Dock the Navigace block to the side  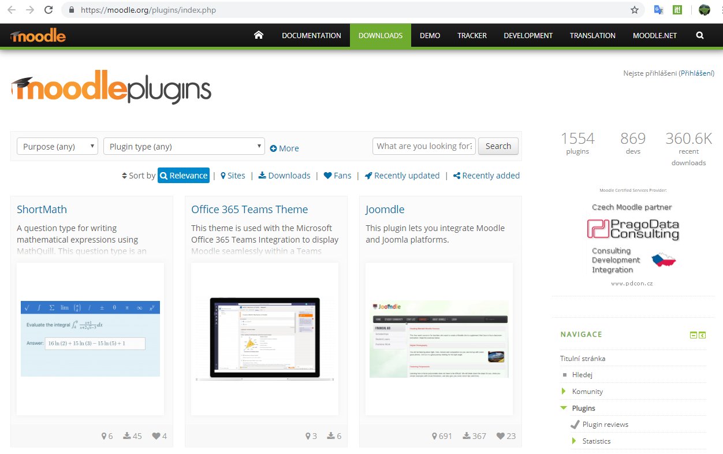tap(702, 335)
